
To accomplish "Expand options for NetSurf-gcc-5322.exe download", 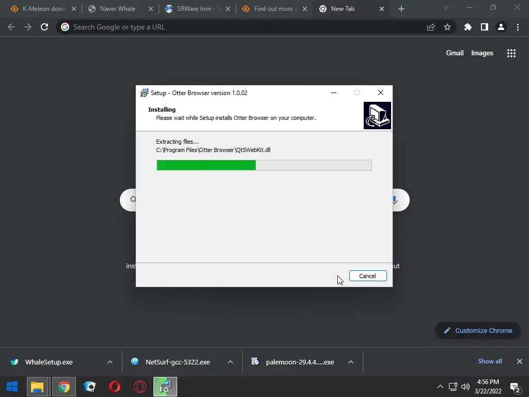I will coord(230,362).
